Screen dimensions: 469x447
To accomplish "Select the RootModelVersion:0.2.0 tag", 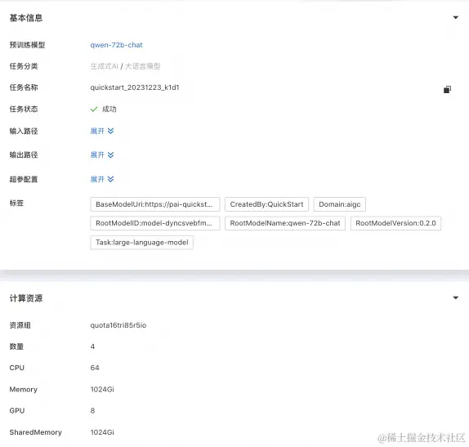I will point(395,223).
